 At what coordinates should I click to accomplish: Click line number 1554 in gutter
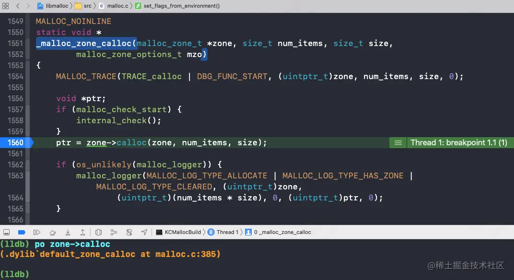coord(15,76)
